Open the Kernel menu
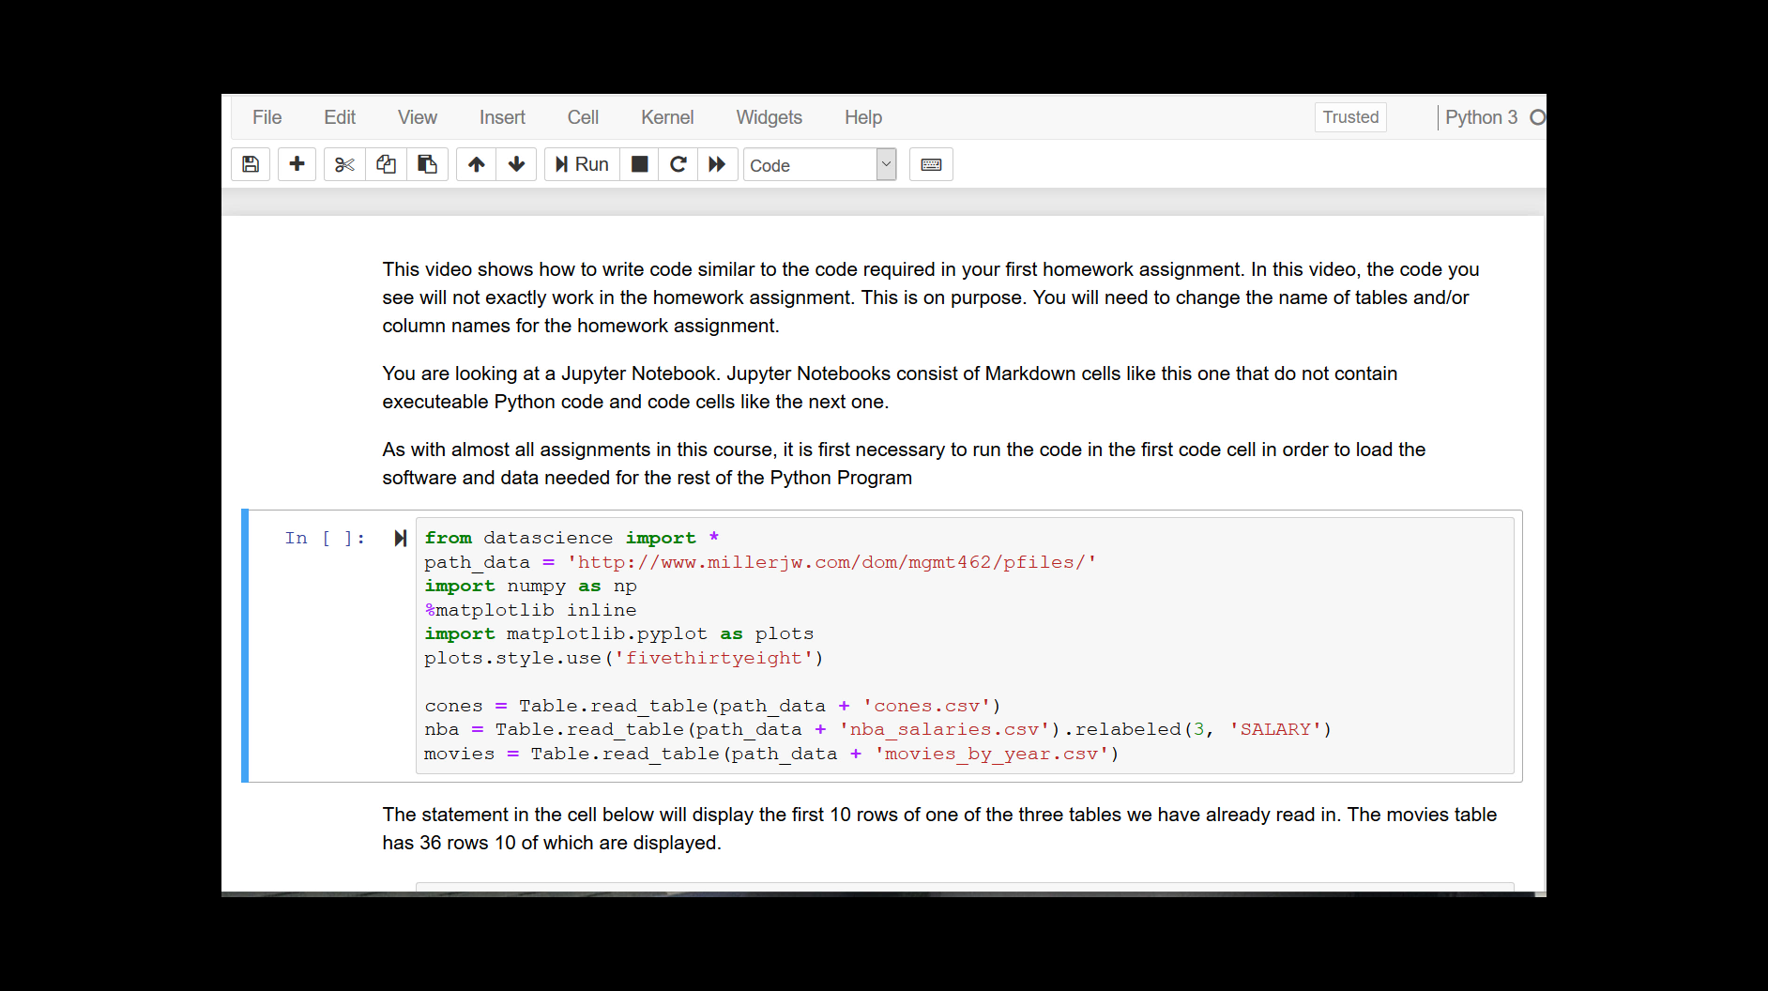The height and width of the screenshot is (991, 1768). pos(666,117)
